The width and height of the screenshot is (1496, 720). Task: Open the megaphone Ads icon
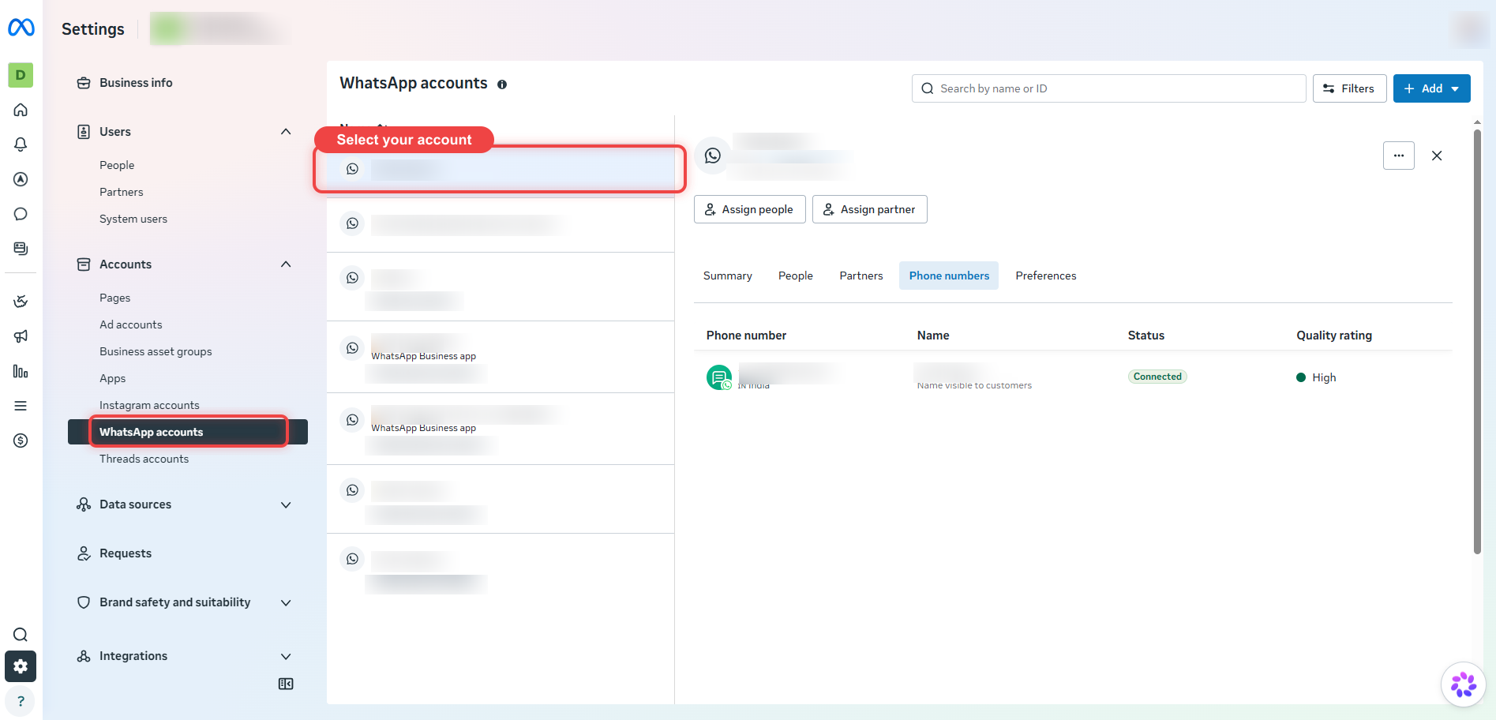pyautogui.click(x=21, y=336)
